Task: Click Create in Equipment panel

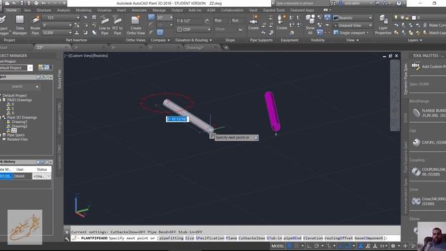Action: point(282,23)
